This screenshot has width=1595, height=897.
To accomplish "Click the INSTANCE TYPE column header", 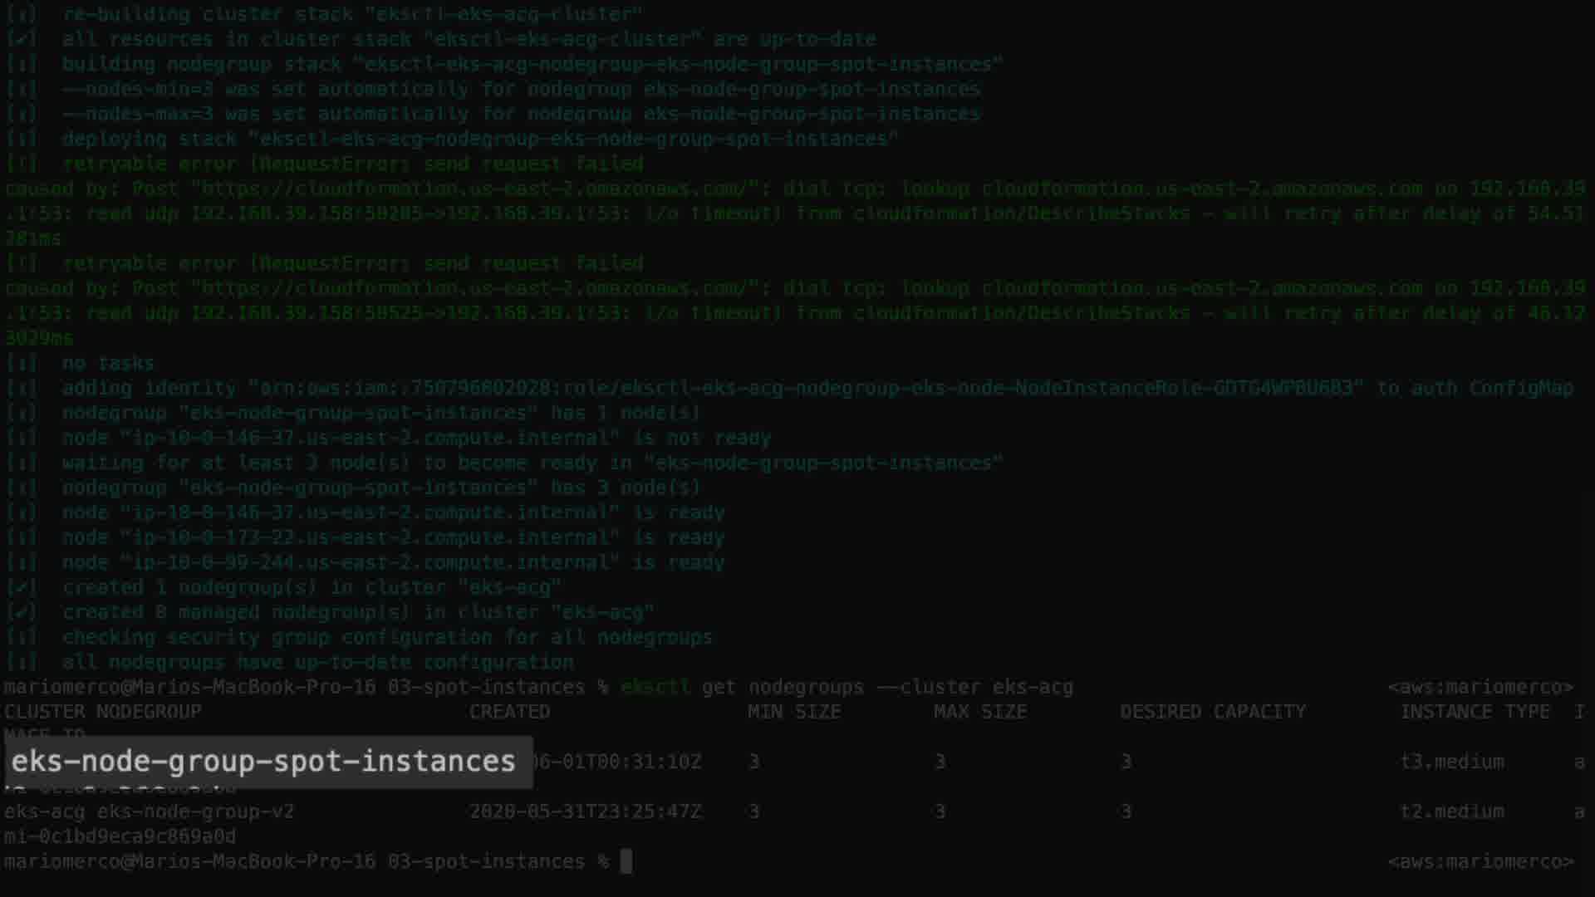I will click(x=1475, y=712).
